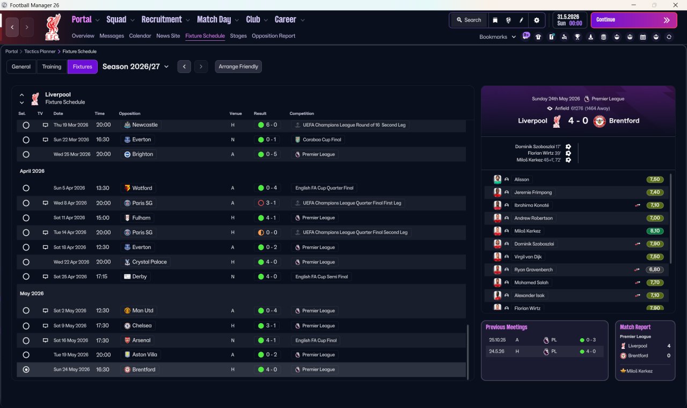This screenshot has width=687, height=408.
Task: Click the Arrange Friendly button
Action: tap(238, 67)
